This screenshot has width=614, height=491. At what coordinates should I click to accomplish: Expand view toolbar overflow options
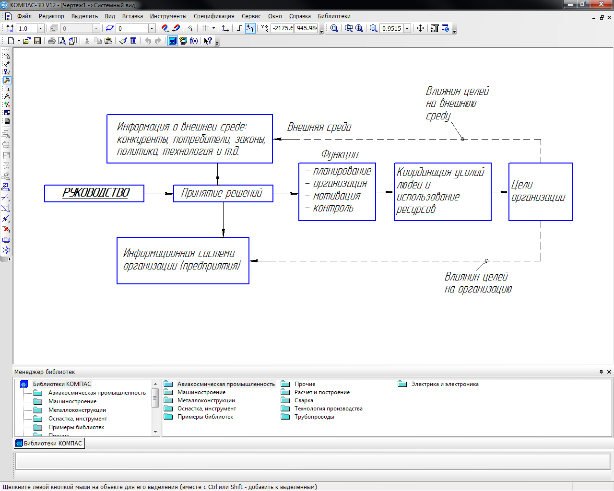pyautogui.click(x=455, y=30)
